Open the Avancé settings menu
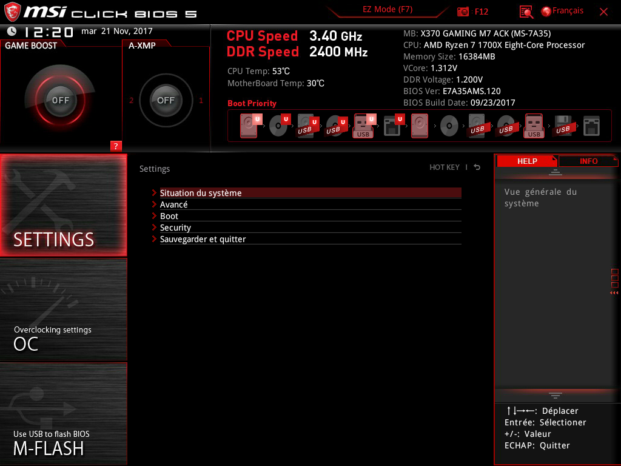The height and width of the screenshot is (466, 621). (x=310, y=204)
